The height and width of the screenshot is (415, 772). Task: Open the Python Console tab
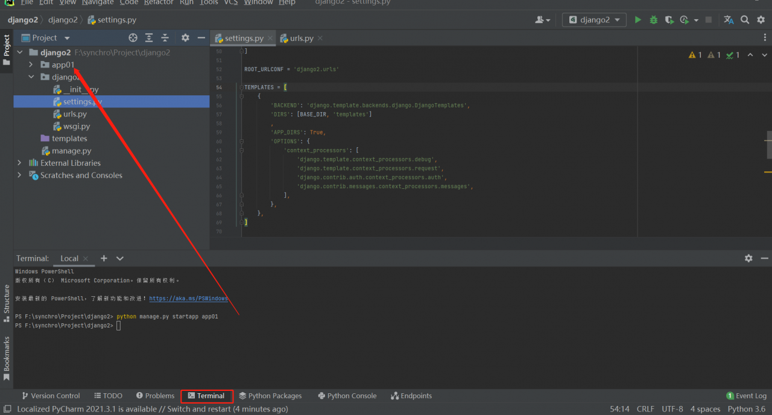click(x=347, y=396)
